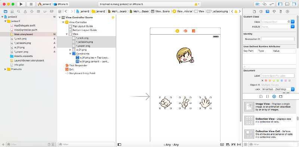Image resolution: width=299 pixels, height=147 pixels.
Task: Run the janken2 app with Play button
Action: (21, 4)
